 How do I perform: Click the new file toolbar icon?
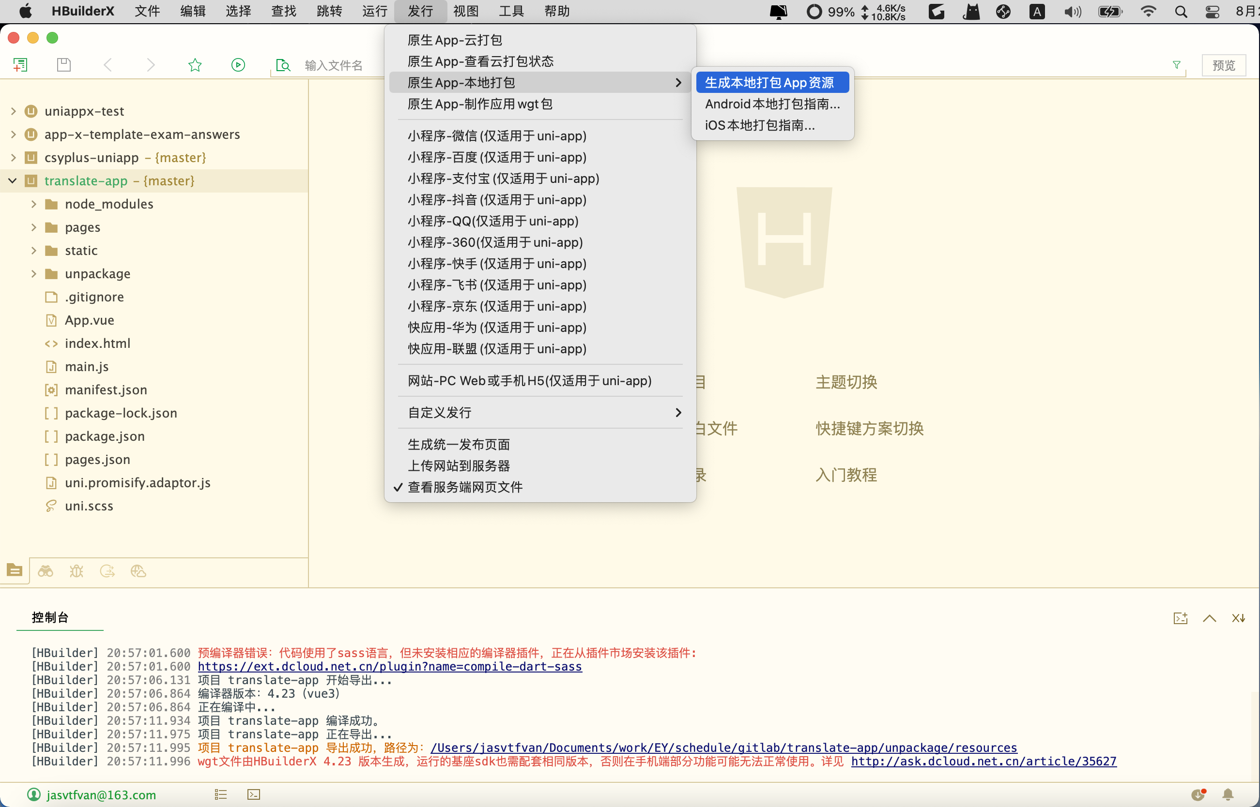coord(20,65)
